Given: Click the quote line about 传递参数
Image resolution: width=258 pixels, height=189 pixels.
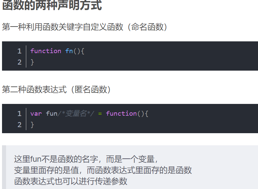Looking at the screenshot, I should pos(71,181).
